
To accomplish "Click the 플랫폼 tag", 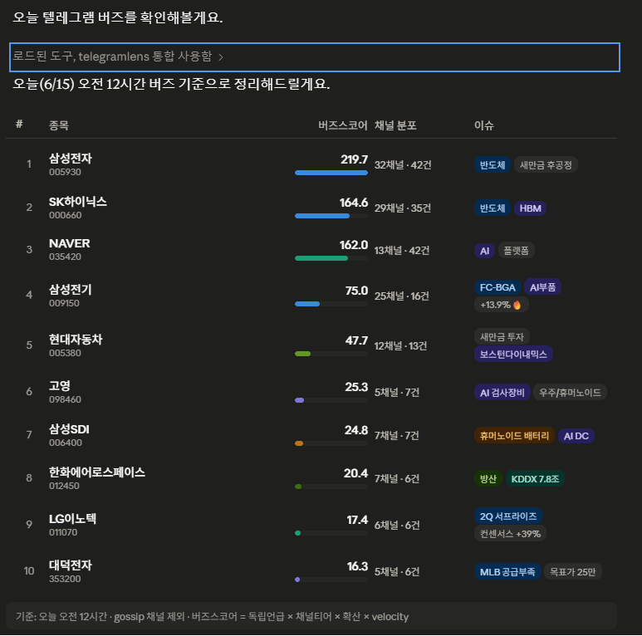I will coord(517,251).
